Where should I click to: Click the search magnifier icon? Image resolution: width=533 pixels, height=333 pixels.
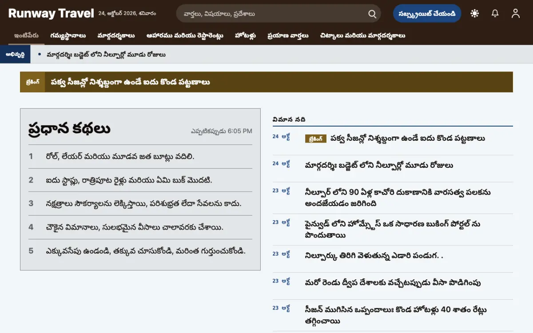pyautogui.click(x=372, y=14)
